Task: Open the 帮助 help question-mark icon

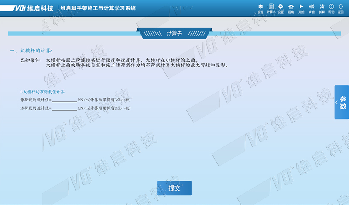Action: (332, 8)
